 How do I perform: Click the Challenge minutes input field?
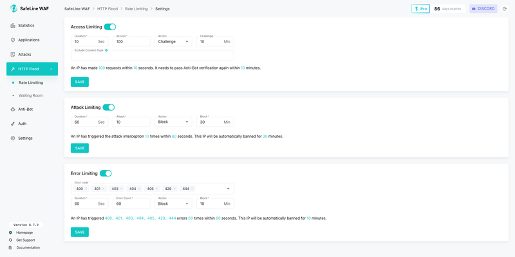tap(215, 41)
